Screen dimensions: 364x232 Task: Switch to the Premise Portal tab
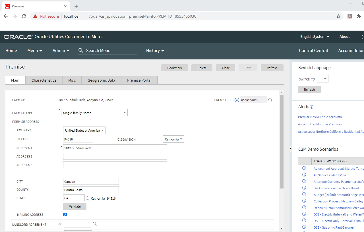point(139,80)
